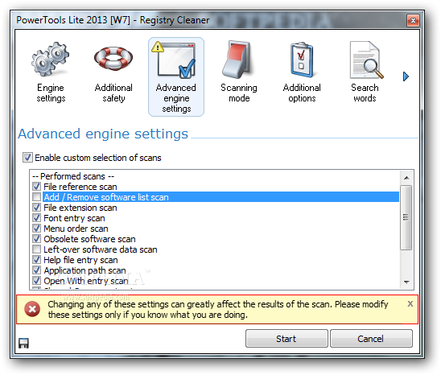Image resolution: width=441 pixels, height=375 pixels.
Task: Check Left-over software data scan
Action: point(36,249)
